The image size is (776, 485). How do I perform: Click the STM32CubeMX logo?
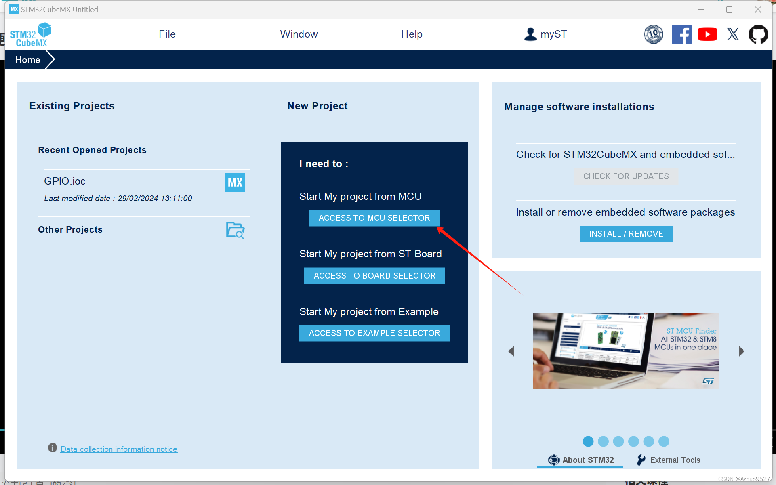pos(31,35)
